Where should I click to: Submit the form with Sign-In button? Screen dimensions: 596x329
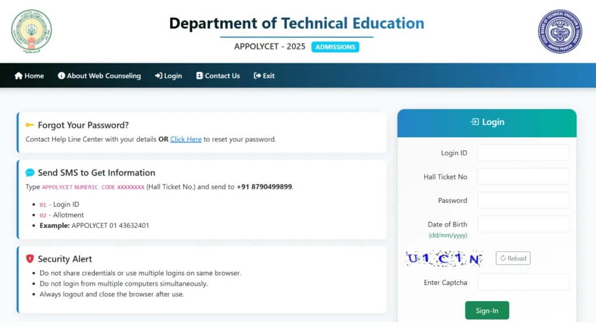click(487, 310)
